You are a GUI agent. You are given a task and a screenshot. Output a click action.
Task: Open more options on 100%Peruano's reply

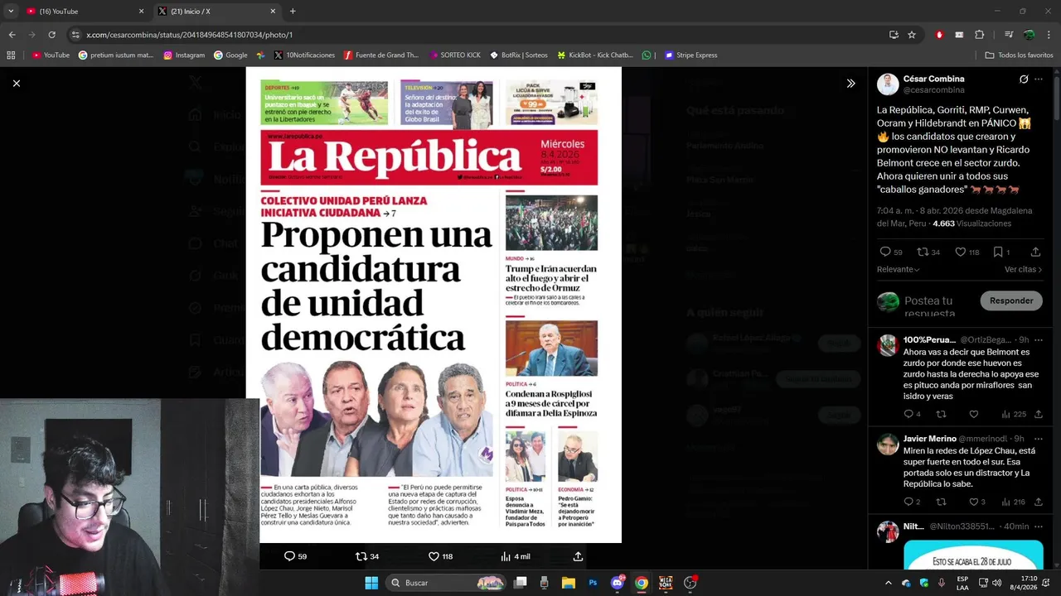point(1039,340)
